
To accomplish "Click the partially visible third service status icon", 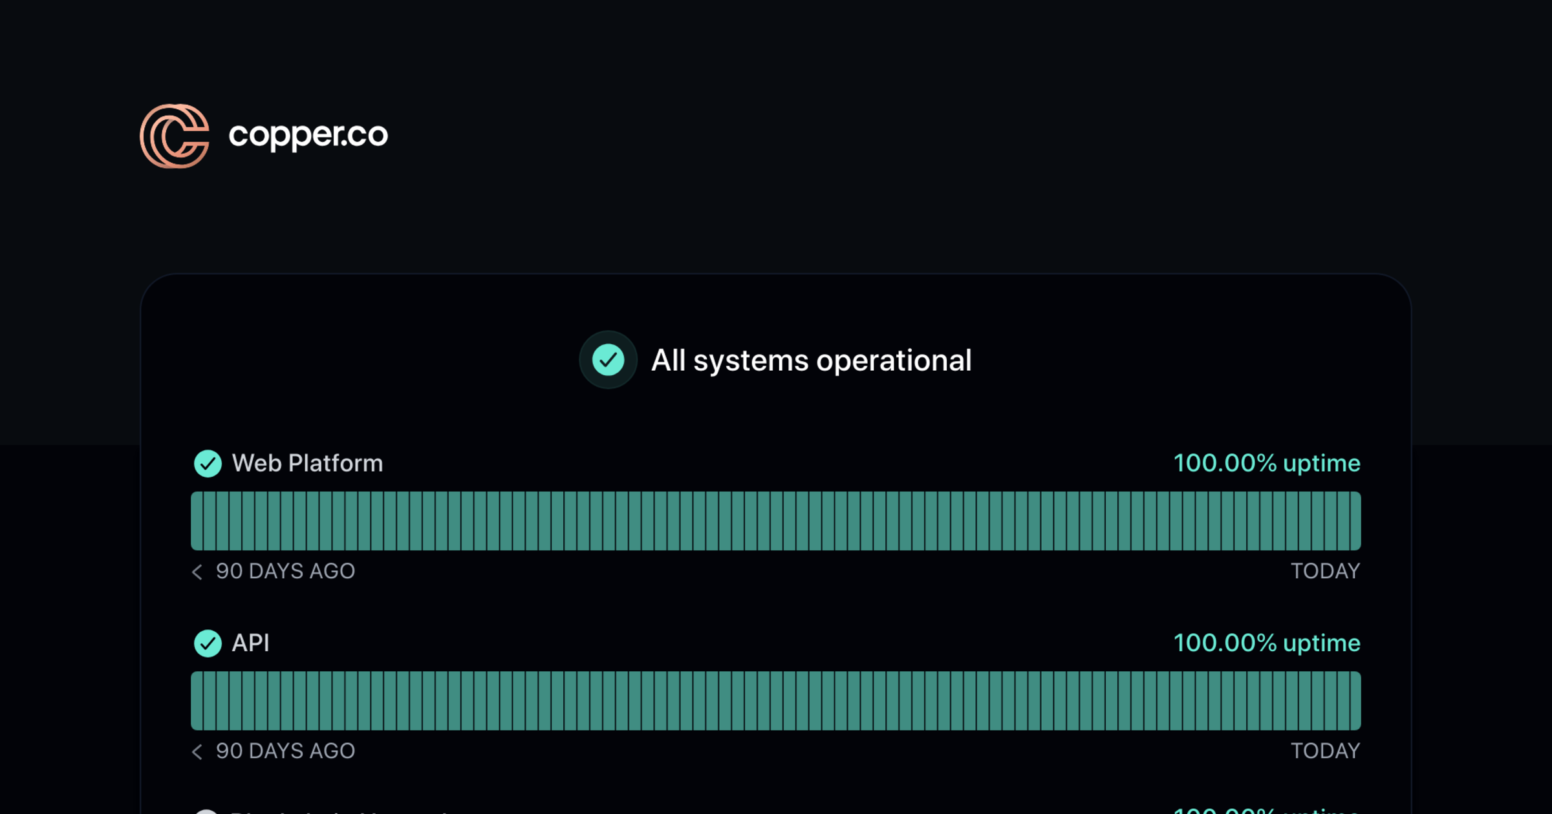I will tap(206, 811).
